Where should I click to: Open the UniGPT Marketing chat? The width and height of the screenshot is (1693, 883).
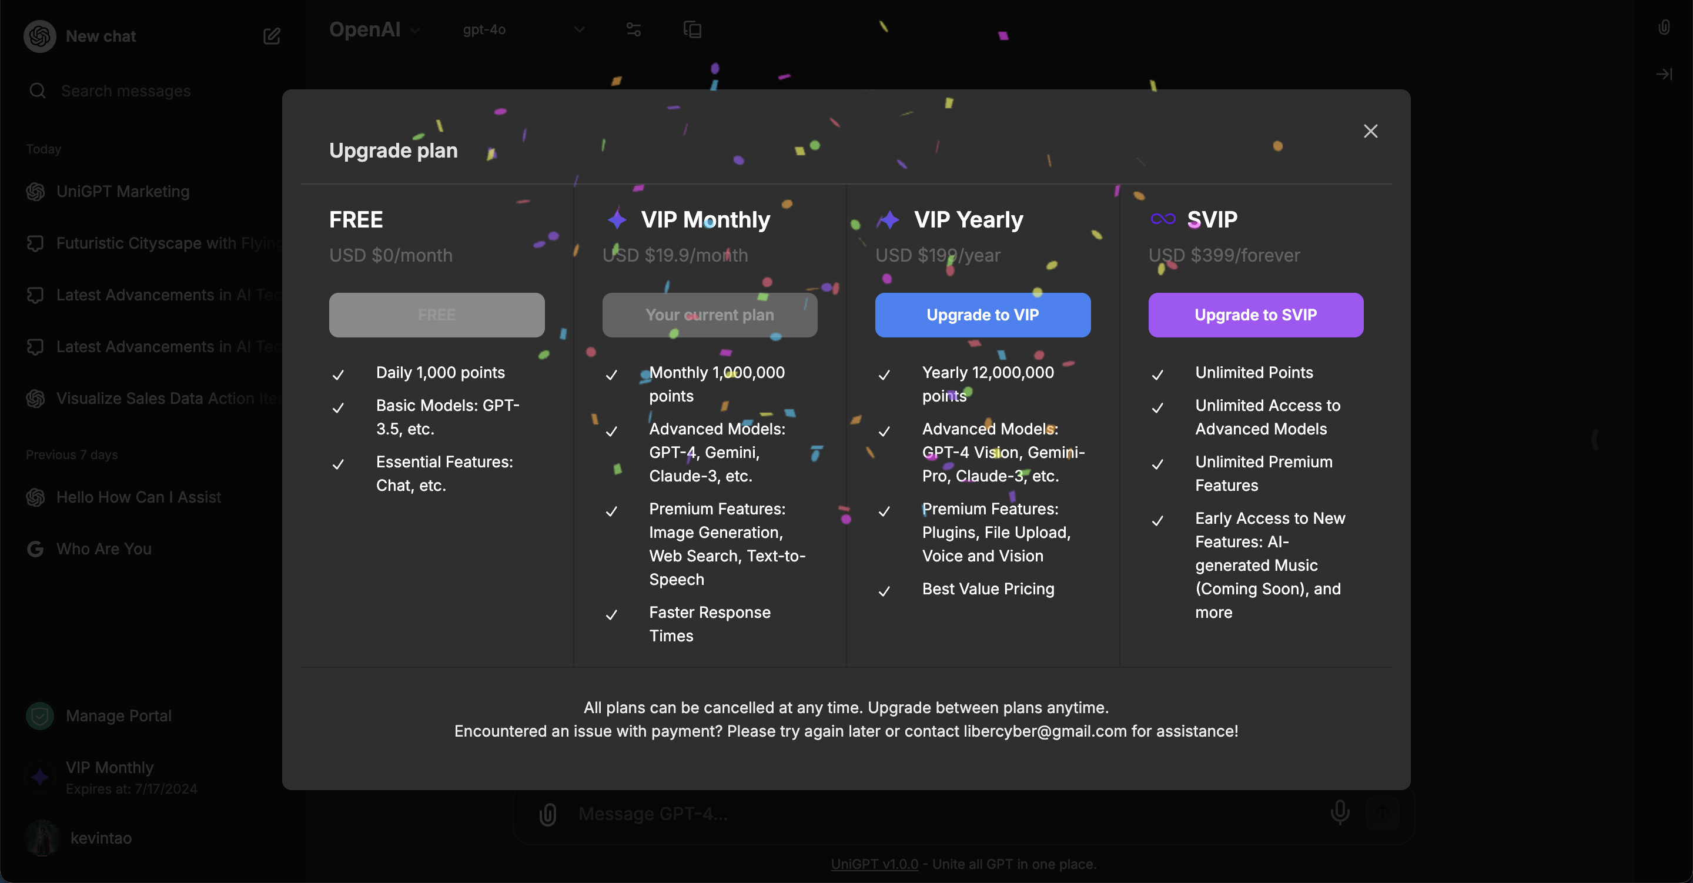(123, 191)
